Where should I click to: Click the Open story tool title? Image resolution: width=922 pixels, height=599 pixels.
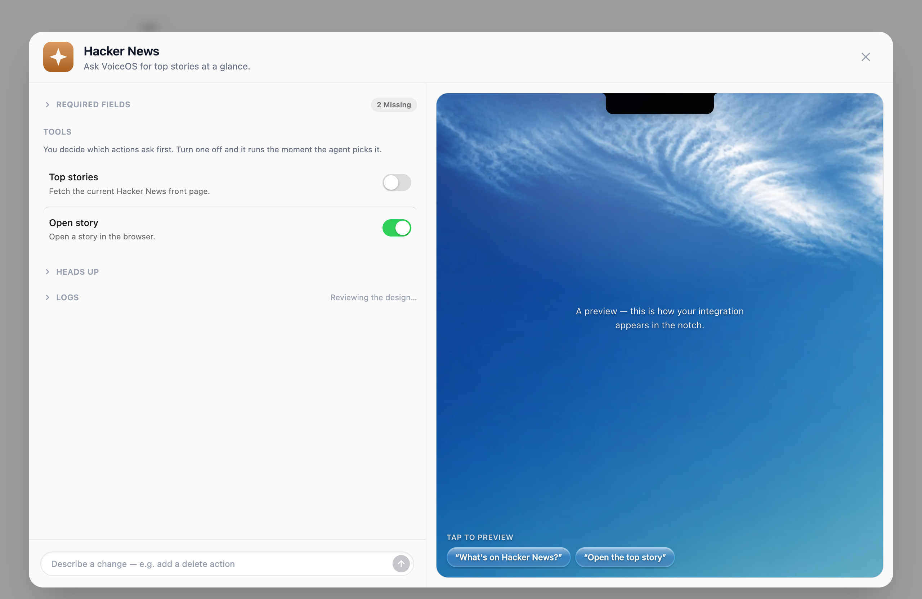[73, 223]
